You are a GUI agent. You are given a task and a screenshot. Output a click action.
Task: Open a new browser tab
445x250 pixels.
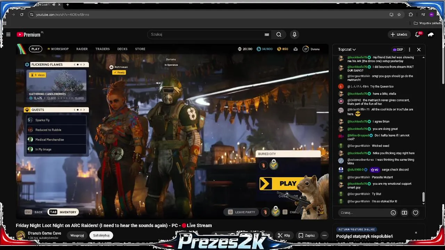click(x=67, y=5)
